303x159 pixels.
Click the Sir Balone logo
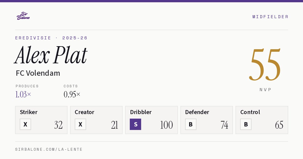point(23,16)
